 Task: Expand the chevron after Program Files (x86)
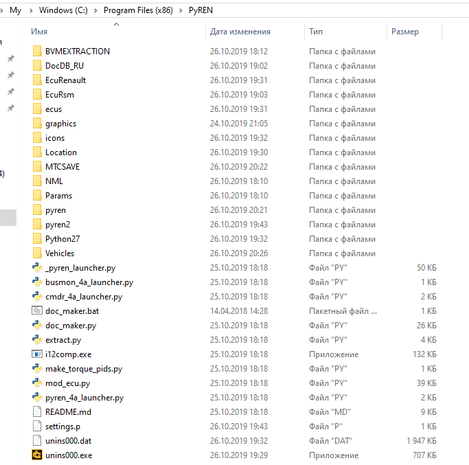(181, 10)
